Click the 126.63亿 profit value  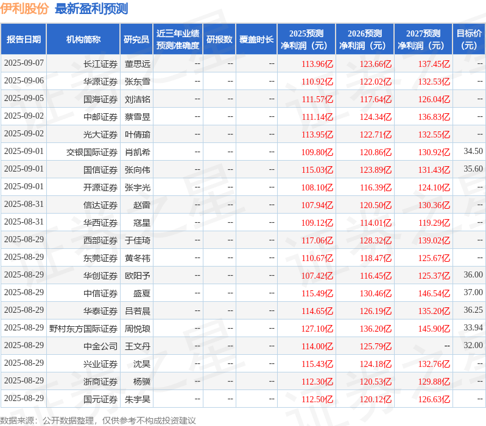tap(434, 400)
